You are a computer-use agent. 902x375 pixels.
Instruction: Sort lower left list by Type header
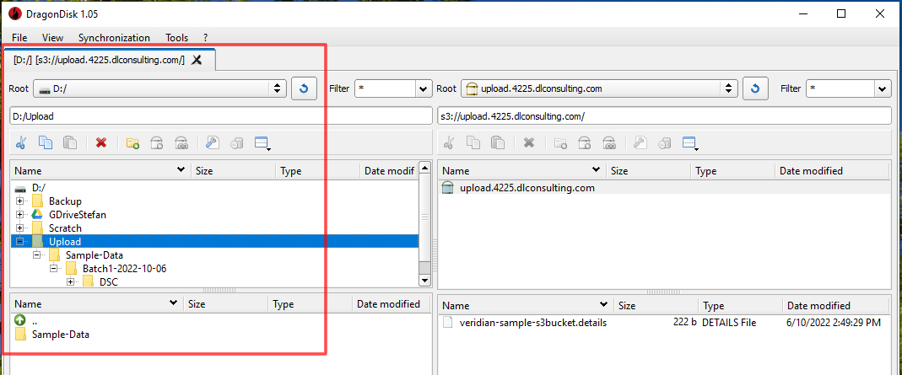point(310,303)
